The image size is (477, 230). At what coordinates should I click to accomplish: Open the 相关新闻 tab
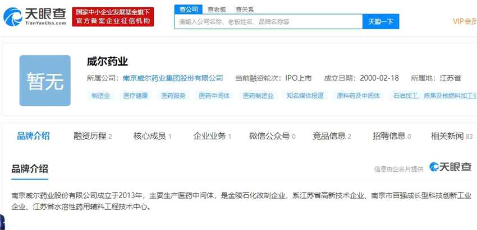451,136
